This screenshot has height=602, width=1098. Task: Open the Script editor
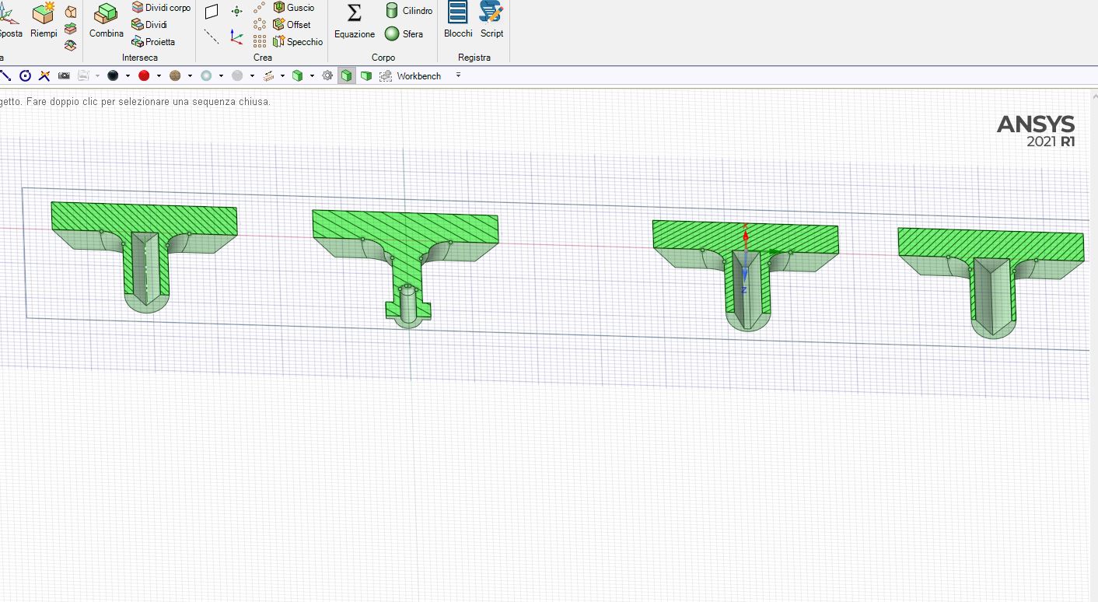491,21
